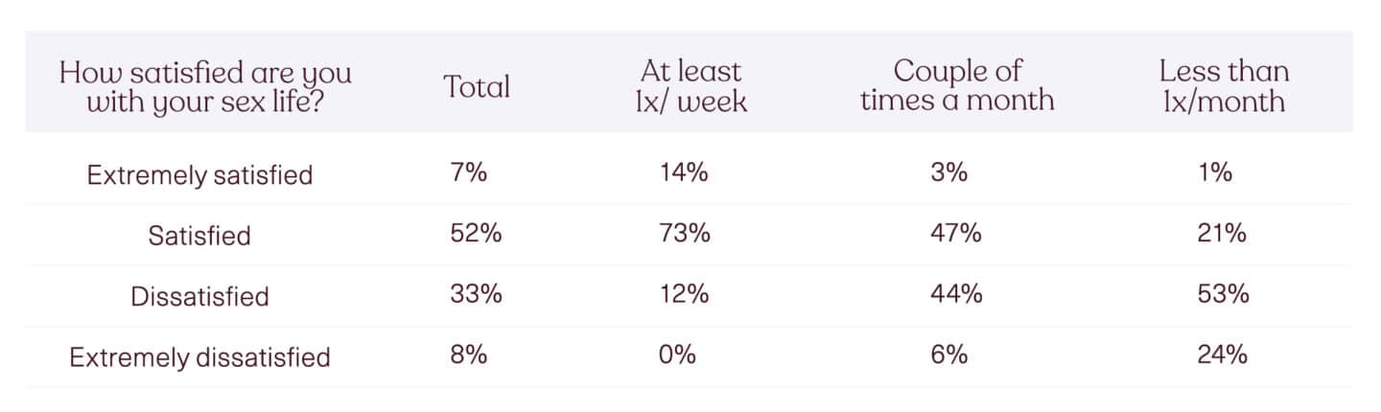Click the 'Satisfied' row label
This screenshot has height=412, width=1381.
tap(199, 236)
